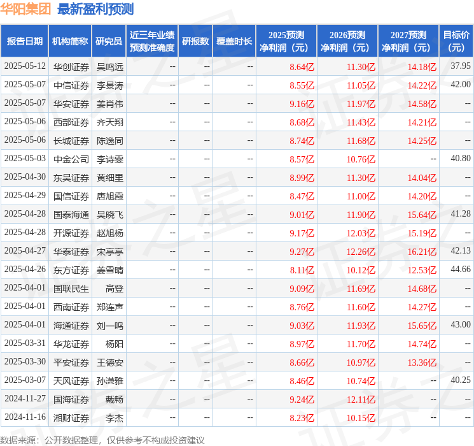
Task: Select institution 西南证券
Action: pos(71,307)
